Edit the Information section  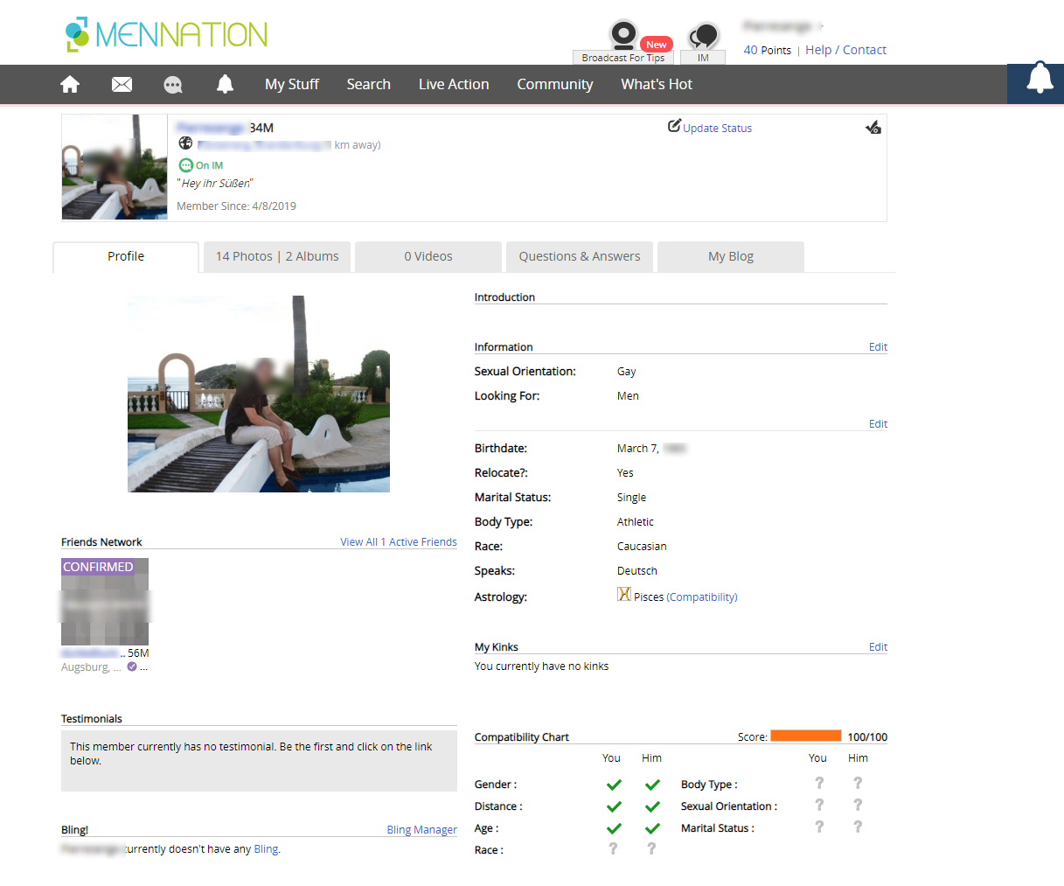[x=878, y=346]
